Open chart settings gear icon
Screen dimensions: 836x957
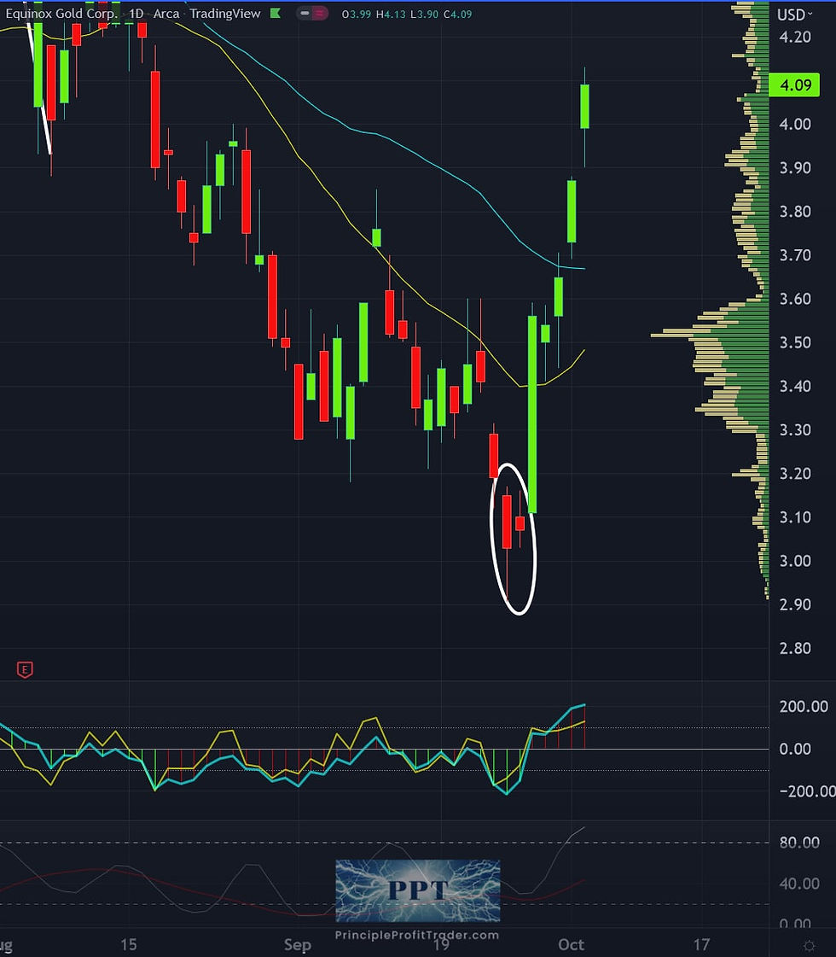tap(810, 945)
